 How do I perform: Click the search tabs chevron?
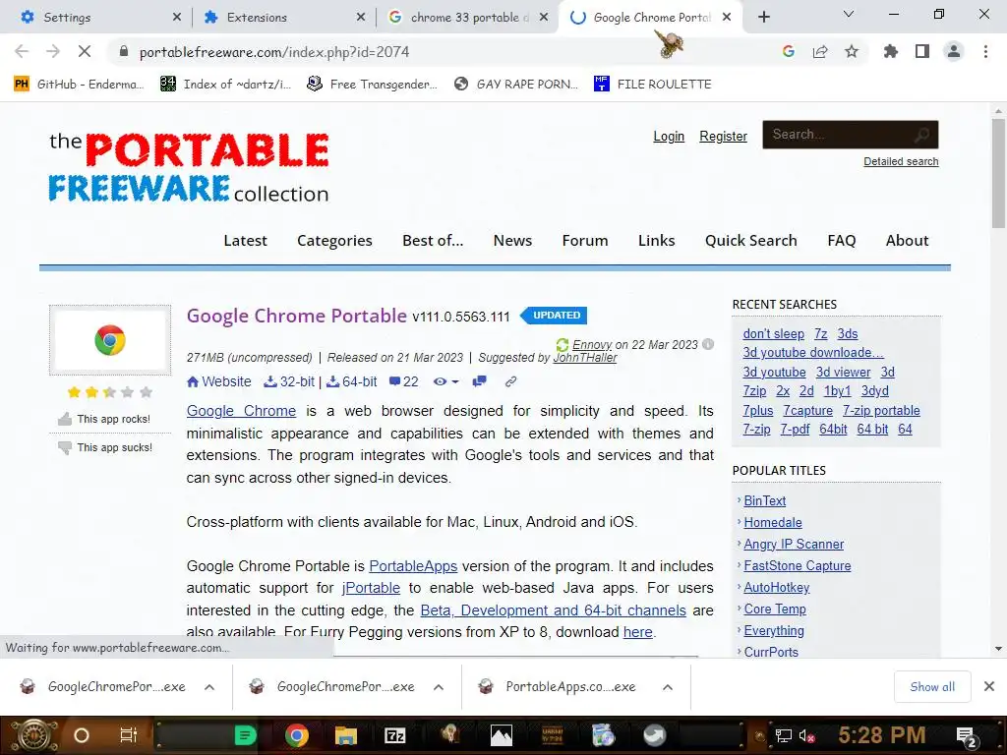[x=849, y=14]
